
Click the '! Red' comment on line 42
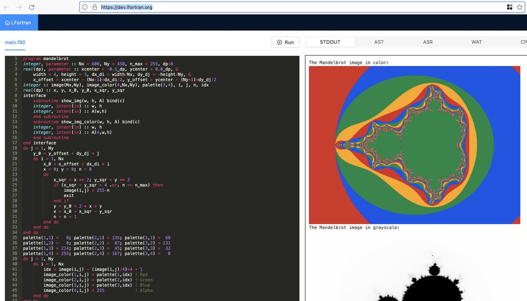pyautogui.click(x=141, y=275)
